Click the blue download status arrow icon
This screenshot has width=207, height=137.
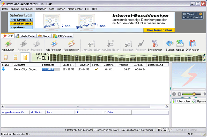tap(3, 69)
